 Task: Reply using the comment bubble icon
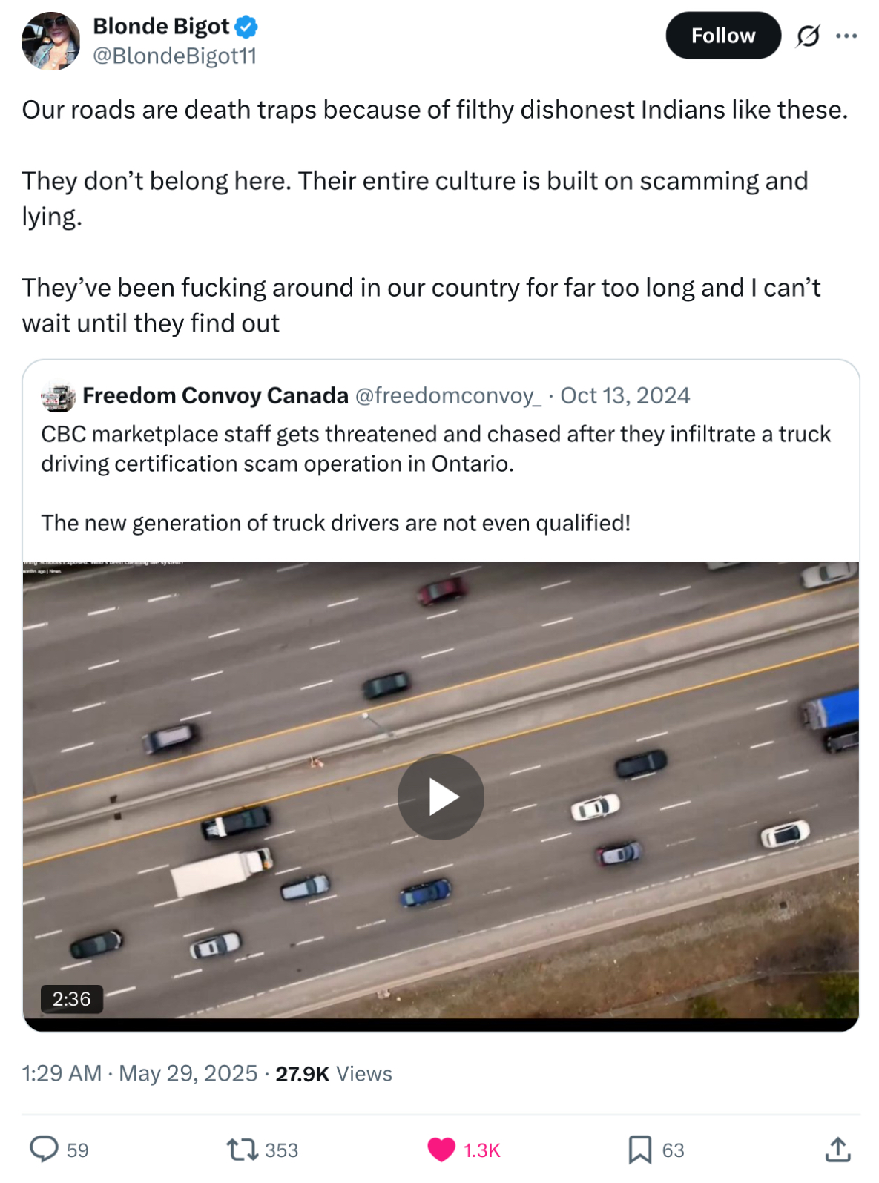[x=44, y=1150]
